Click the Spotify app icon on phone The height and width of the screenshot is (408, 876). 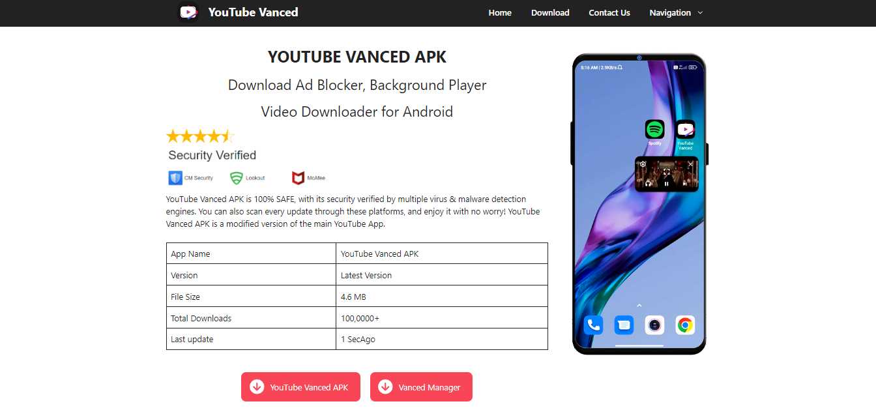click(654, 130)
